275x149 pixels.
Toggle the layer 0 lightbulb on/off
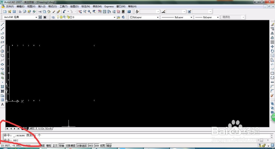pyautogui.click(x=58, y=17)
